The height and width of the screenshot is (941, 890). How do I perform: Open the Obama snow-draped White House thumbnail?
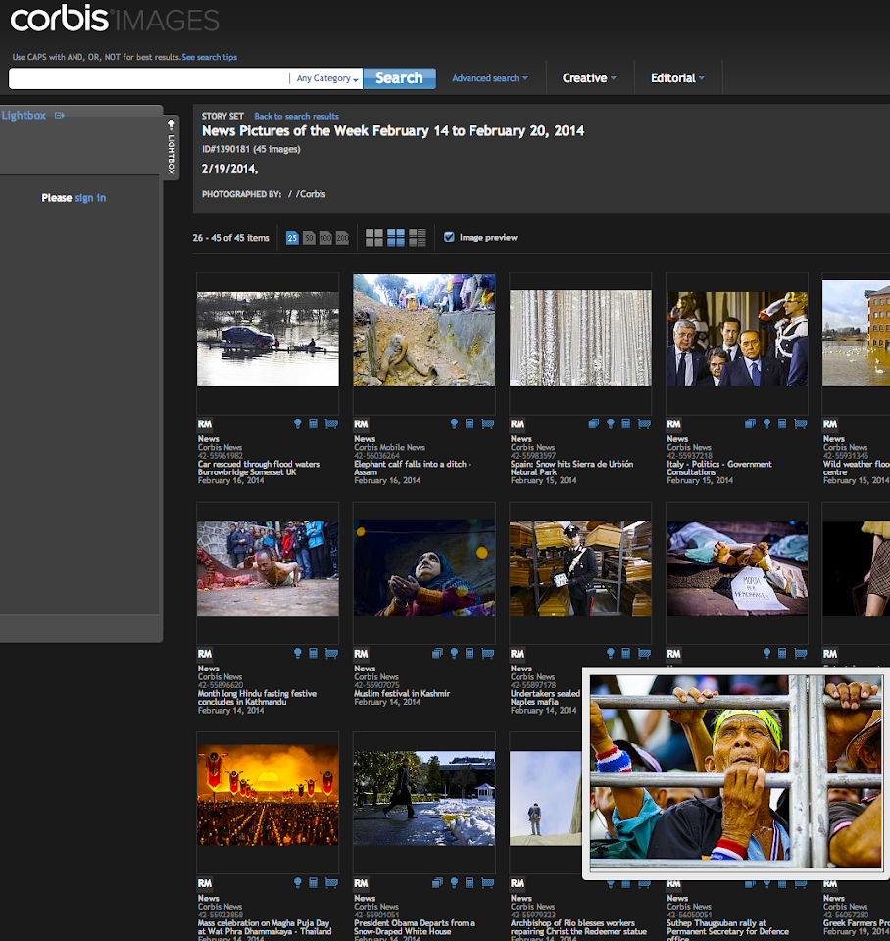coord(424,798)
